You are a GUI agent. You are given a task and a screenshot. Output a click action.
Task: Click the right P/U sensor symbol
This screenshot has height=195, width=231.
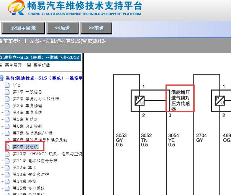(220, 101)
